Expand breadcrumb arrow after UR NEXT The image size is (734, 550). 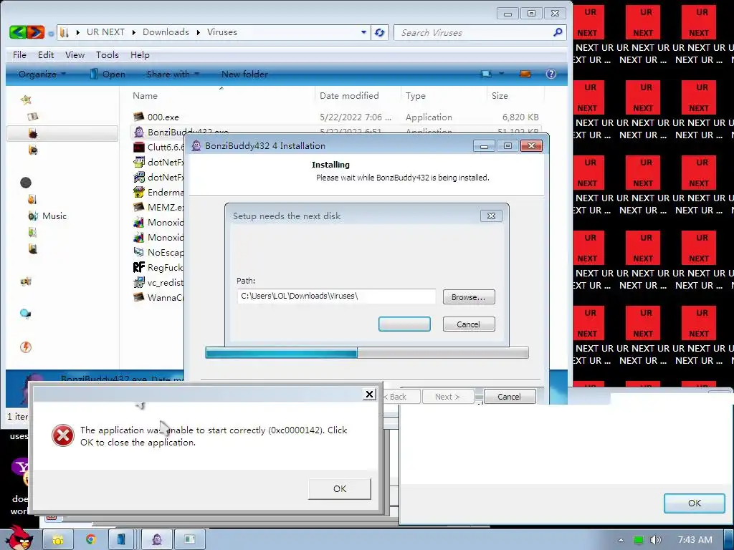point(133,32)
